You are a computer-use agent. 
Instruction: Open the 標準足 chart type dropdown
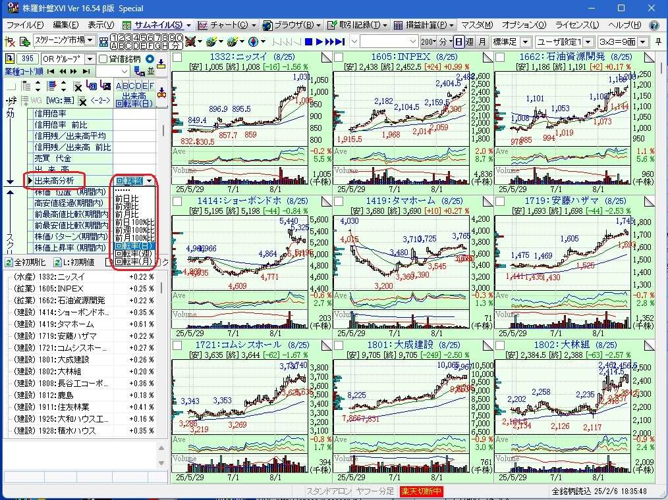526,41
